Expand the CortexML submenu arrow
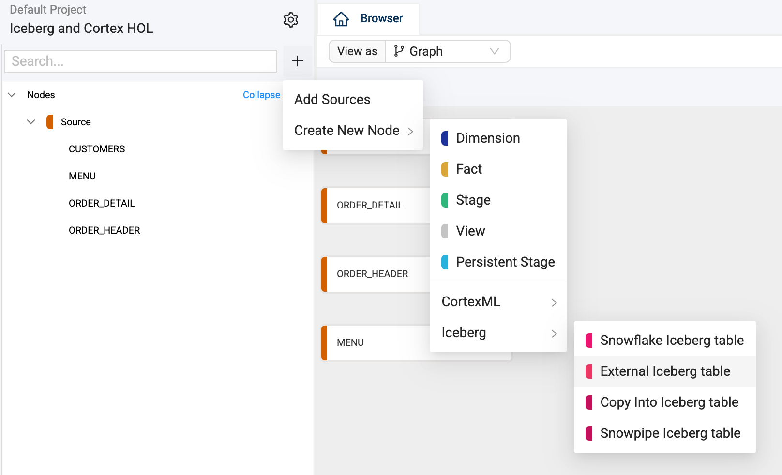 tap(554, 303)
